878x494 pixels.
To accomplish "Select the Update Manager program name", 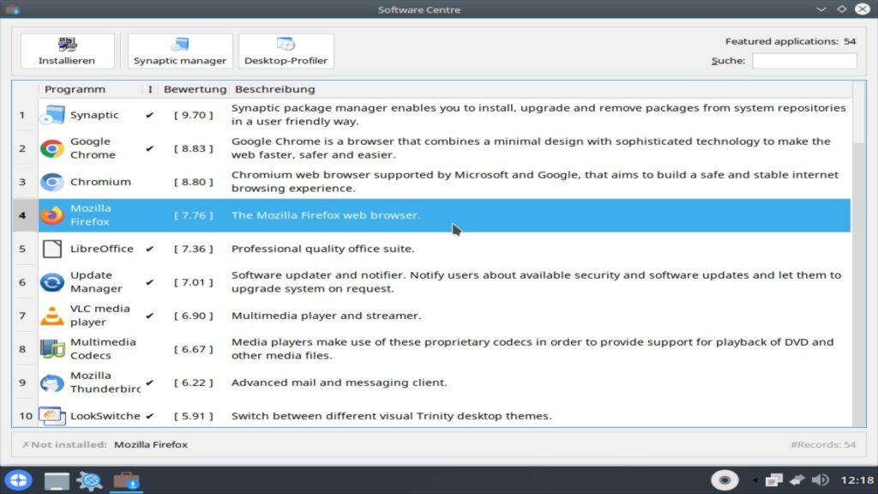I will pyautogui.click(x=96, y=282).
